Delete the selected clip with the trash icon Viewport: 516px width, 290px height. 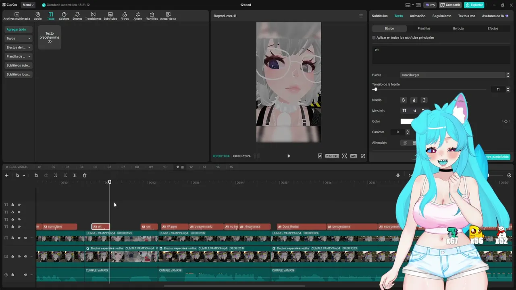85,175
